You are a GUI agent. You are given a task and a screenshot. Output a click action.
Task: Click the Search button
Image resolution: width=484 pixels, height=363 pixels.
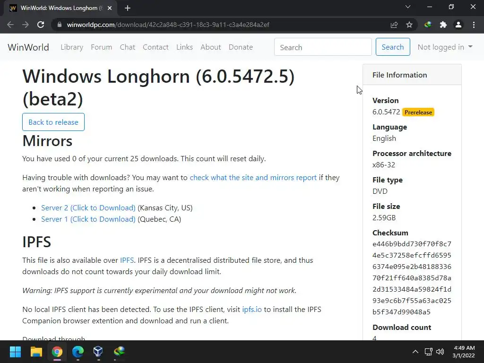pyautogui.click(x=393, y=47)
